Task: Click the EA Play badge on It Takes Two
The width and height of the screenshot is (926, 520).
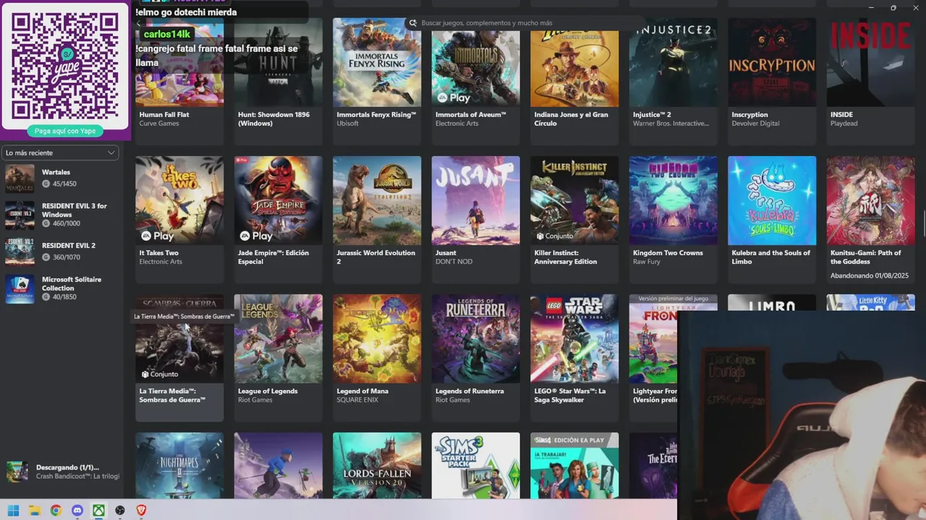Action: click(158, 236)
